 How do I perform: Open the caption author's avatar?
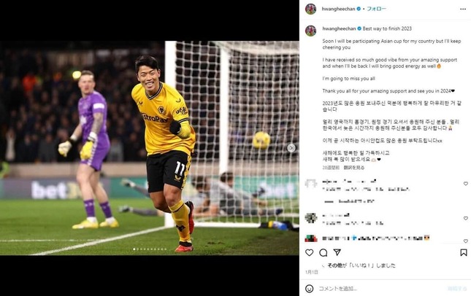pyautogui.click(x=310, y=31)
